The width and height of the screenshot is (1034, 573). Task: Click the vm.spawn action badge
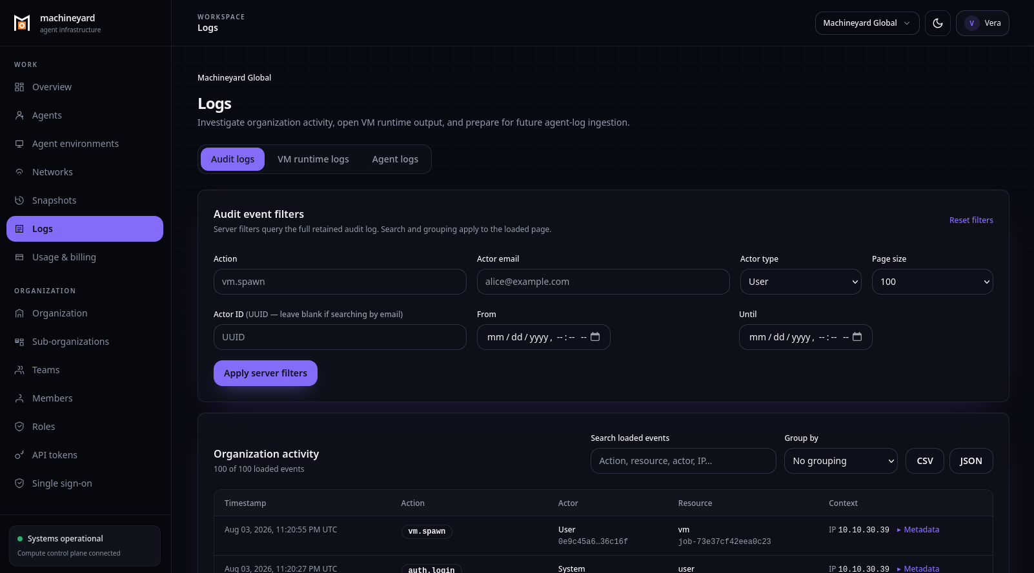point(427,531)
